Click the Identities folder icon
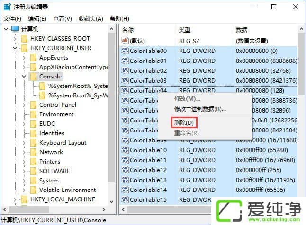 33,133
